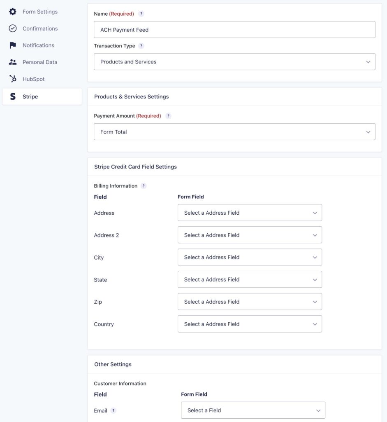Open the Transaction Type dropdown
Screen dimensions: 387x422
tap(234, 61)
